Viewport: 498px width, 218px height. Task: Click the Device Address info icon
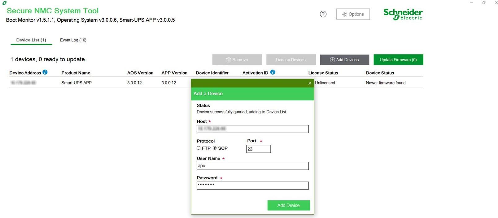pos(45,72)
